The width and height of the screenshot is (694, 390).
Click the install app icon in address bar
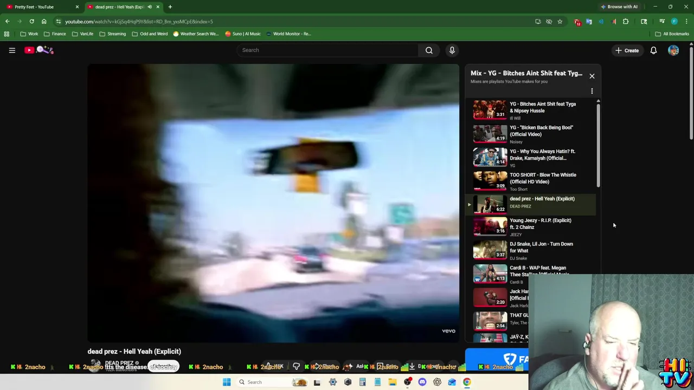(x=538, y=22)
